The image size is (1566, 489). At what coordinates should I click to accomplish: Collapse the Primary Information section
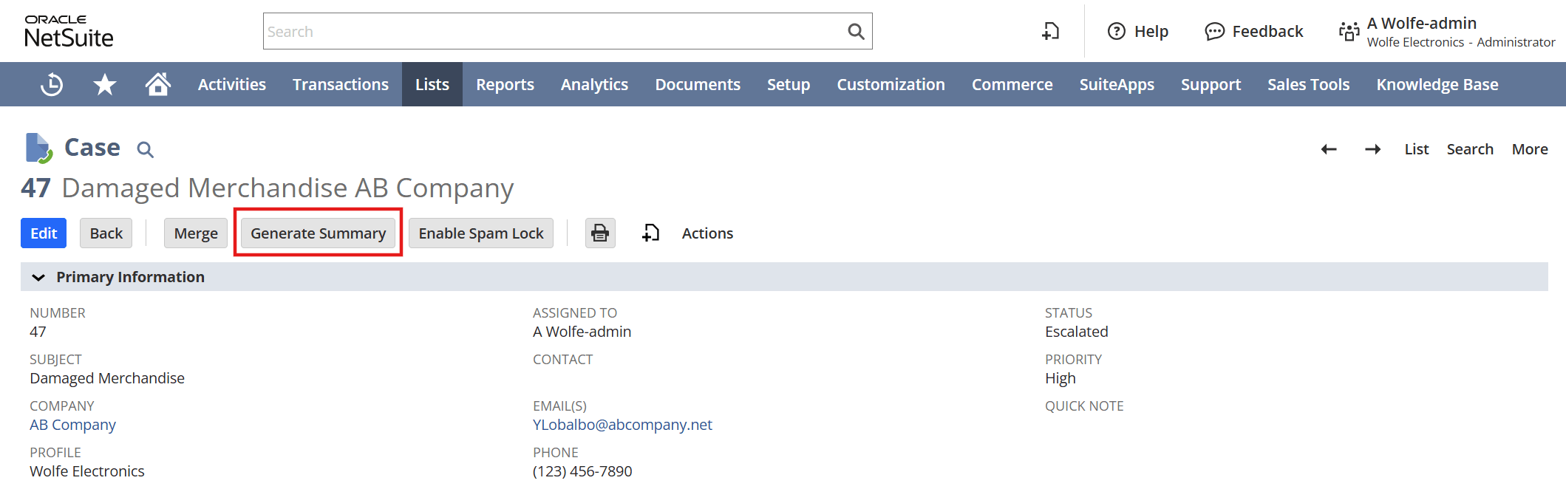pyautogui.click(x=38, y=277)
